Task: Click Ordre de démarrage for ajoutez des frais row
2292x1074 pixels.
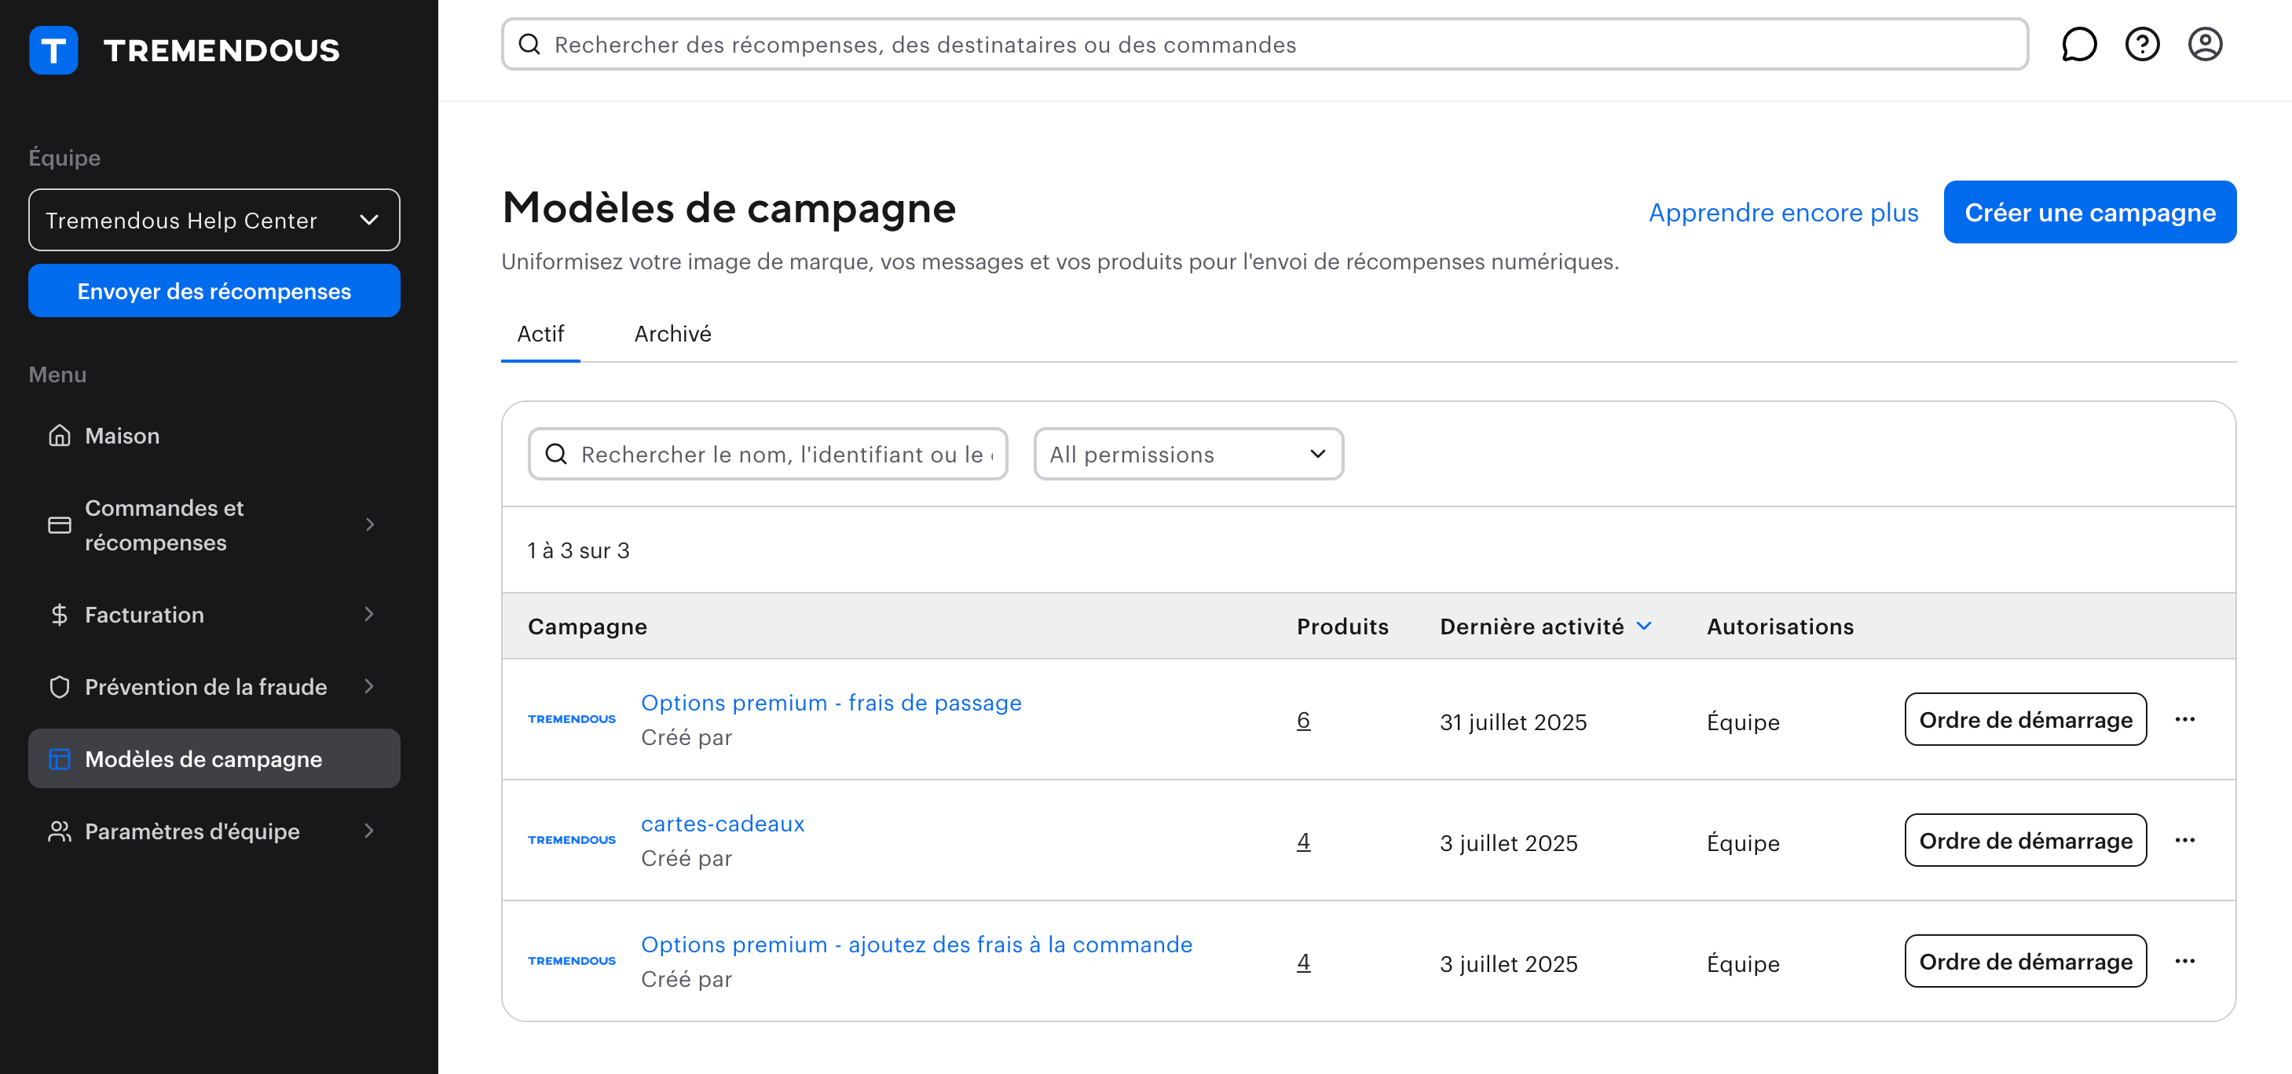Action: [x=2025, y=961]
